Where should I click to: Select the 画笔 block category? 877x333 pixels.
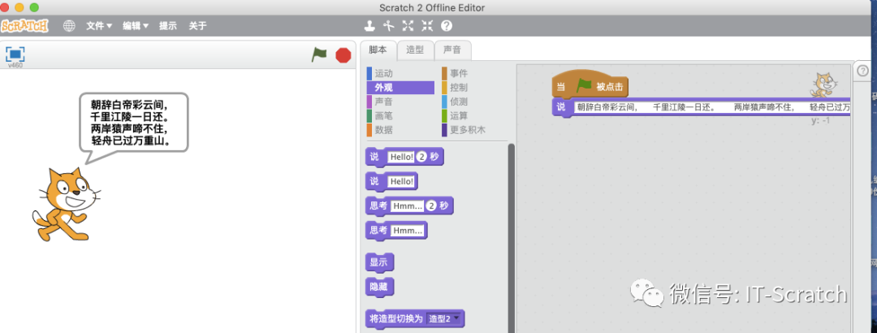point(400,116)
